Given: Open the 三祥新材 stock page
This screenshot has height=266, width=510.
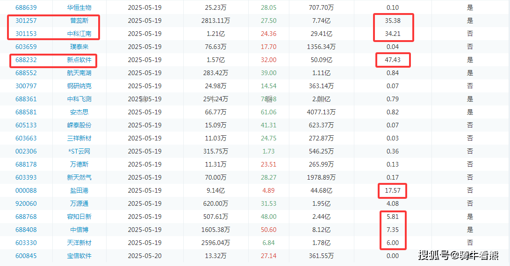Looking at the screenshot, I should click(x=79, y=138).
